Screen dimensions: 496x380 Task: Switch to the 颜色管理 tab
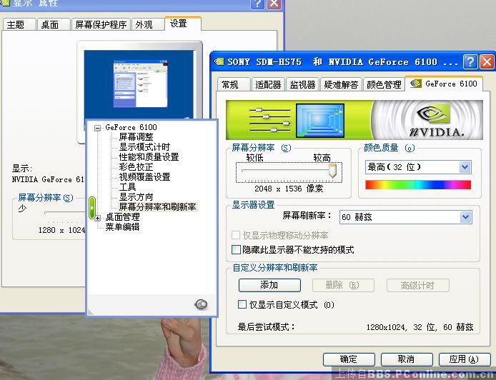(x=384, y=84)
